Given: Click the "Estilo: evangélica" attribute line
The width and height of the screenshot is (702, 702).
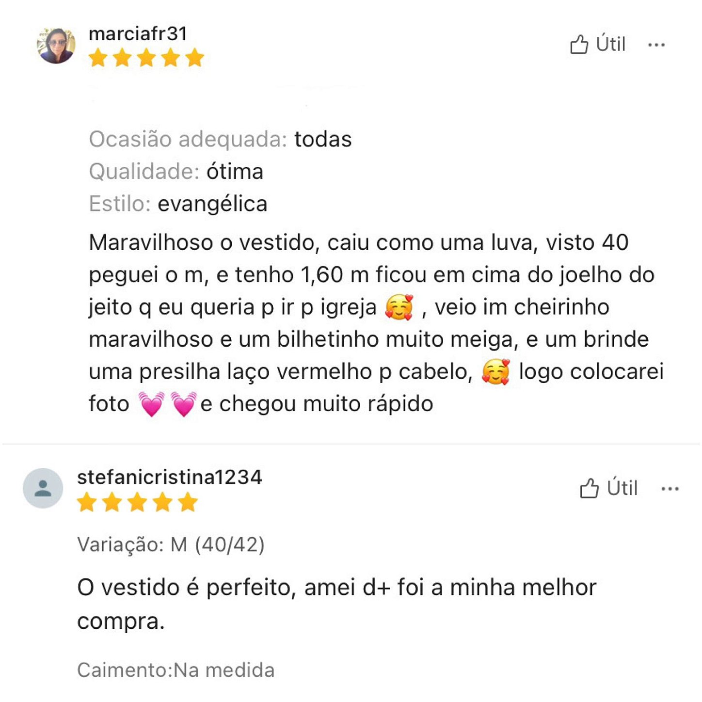Looking at the screenshot, I should click(178, 204).
